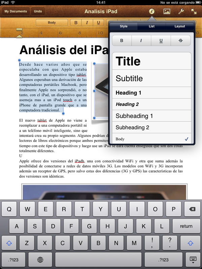Tap the hide keyboard key

click(x=193, y=260)
